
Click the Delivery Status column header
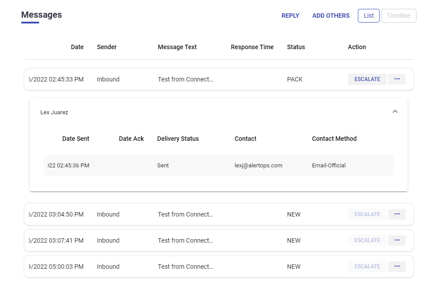tap(178, 139)
